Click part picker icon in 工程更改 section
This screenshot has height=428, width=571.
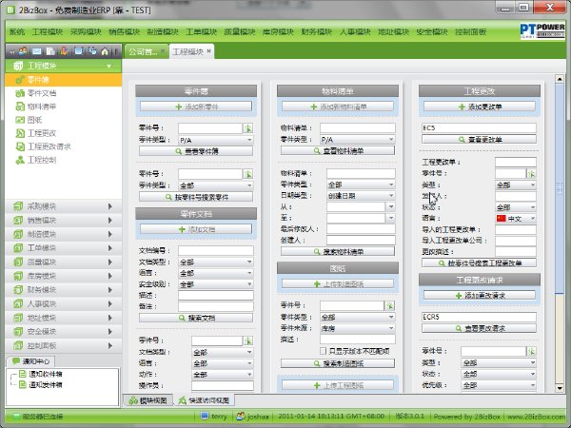(532, 174)
